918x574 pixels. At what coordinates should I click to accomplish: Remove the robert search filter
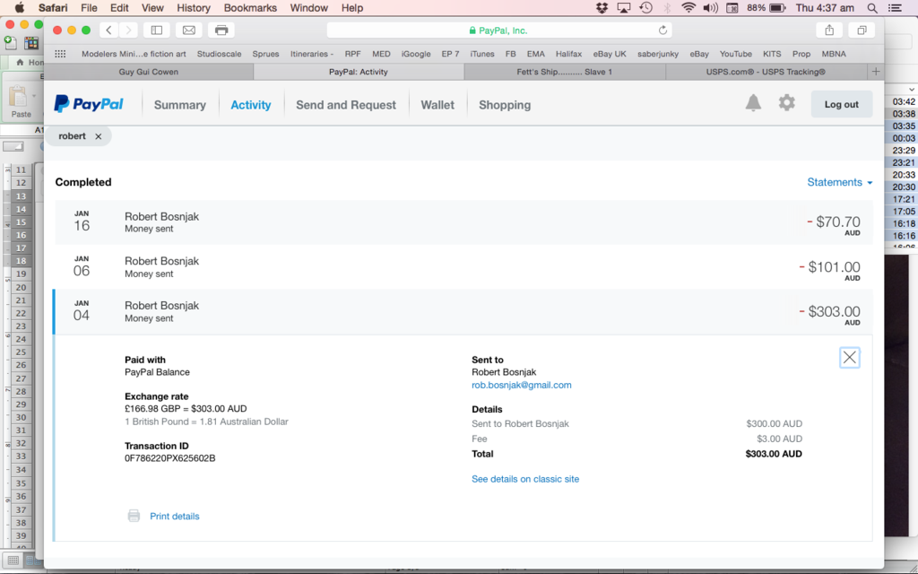[99, 136]
